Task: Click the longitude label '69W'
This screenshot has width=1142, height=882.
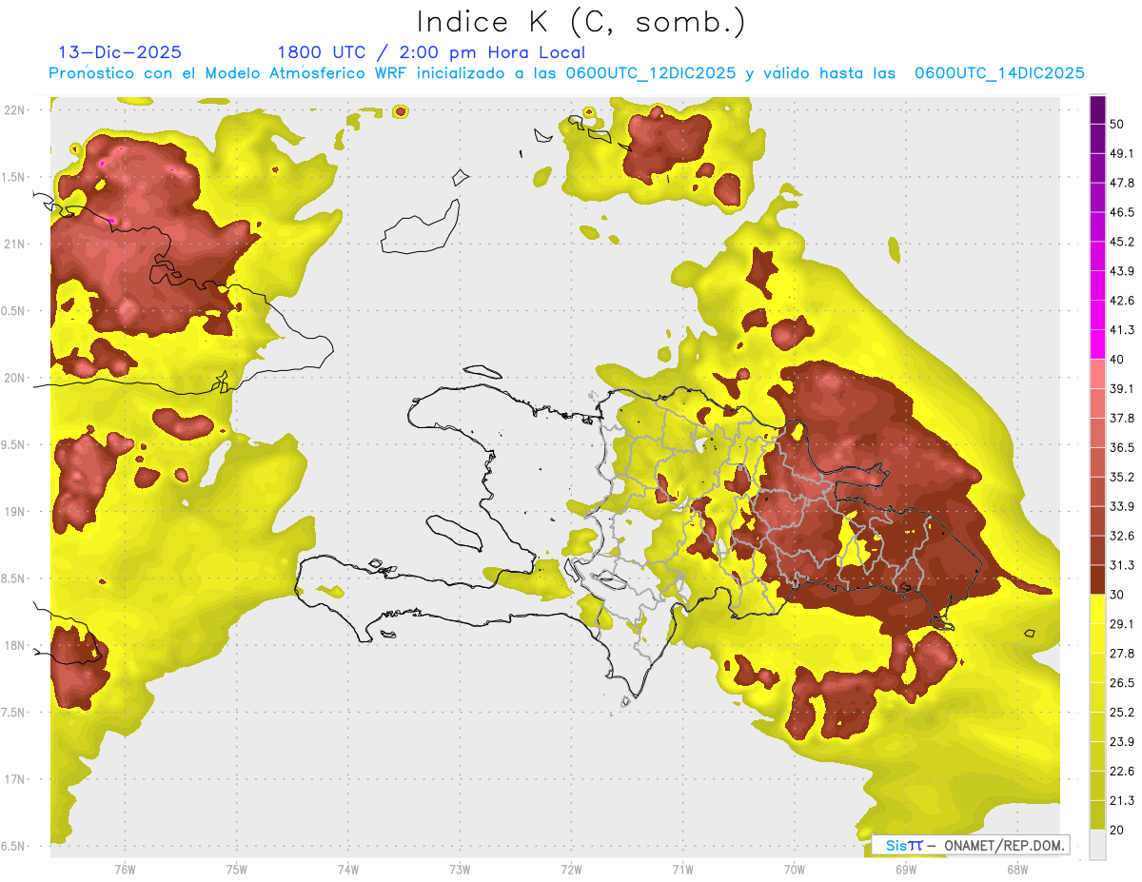Action: pos(906,869)
